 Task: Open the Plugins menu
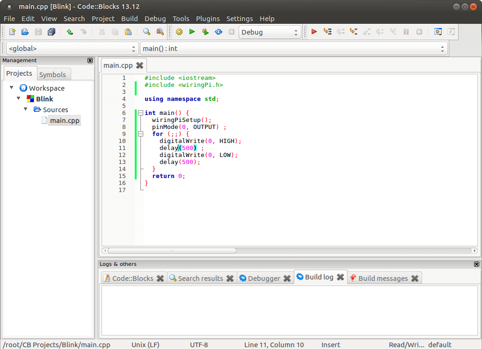coord(208,19)
